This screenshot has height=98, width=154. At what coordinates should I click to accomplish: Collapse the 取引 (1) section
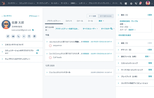coord(118,15)
